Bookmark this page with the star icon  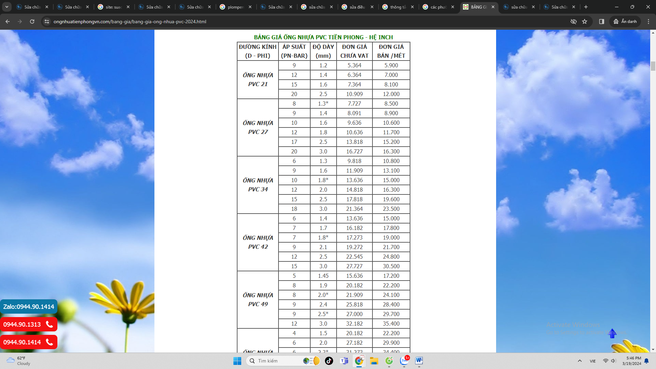tap(585, 22)
